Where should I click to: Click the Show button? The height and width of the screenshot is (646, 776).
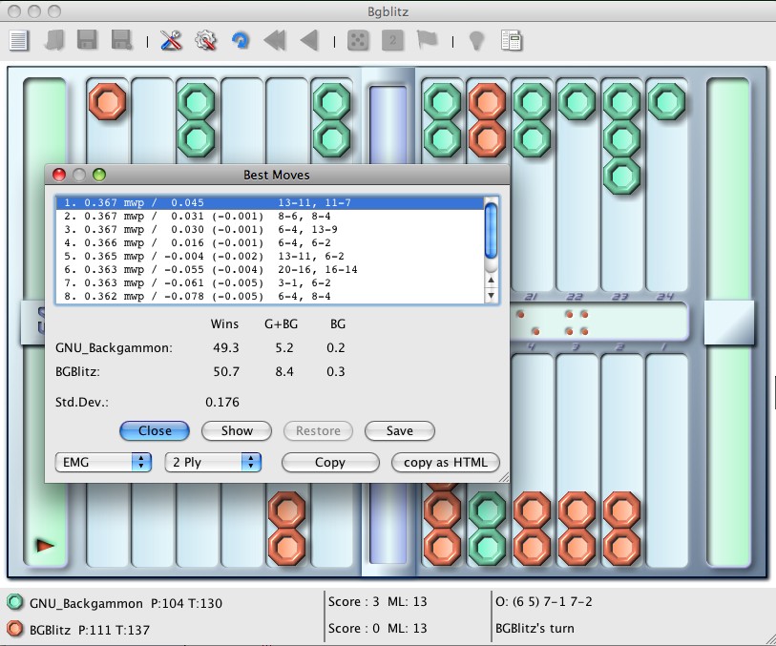pyautogui.click(x=237, y=431)
